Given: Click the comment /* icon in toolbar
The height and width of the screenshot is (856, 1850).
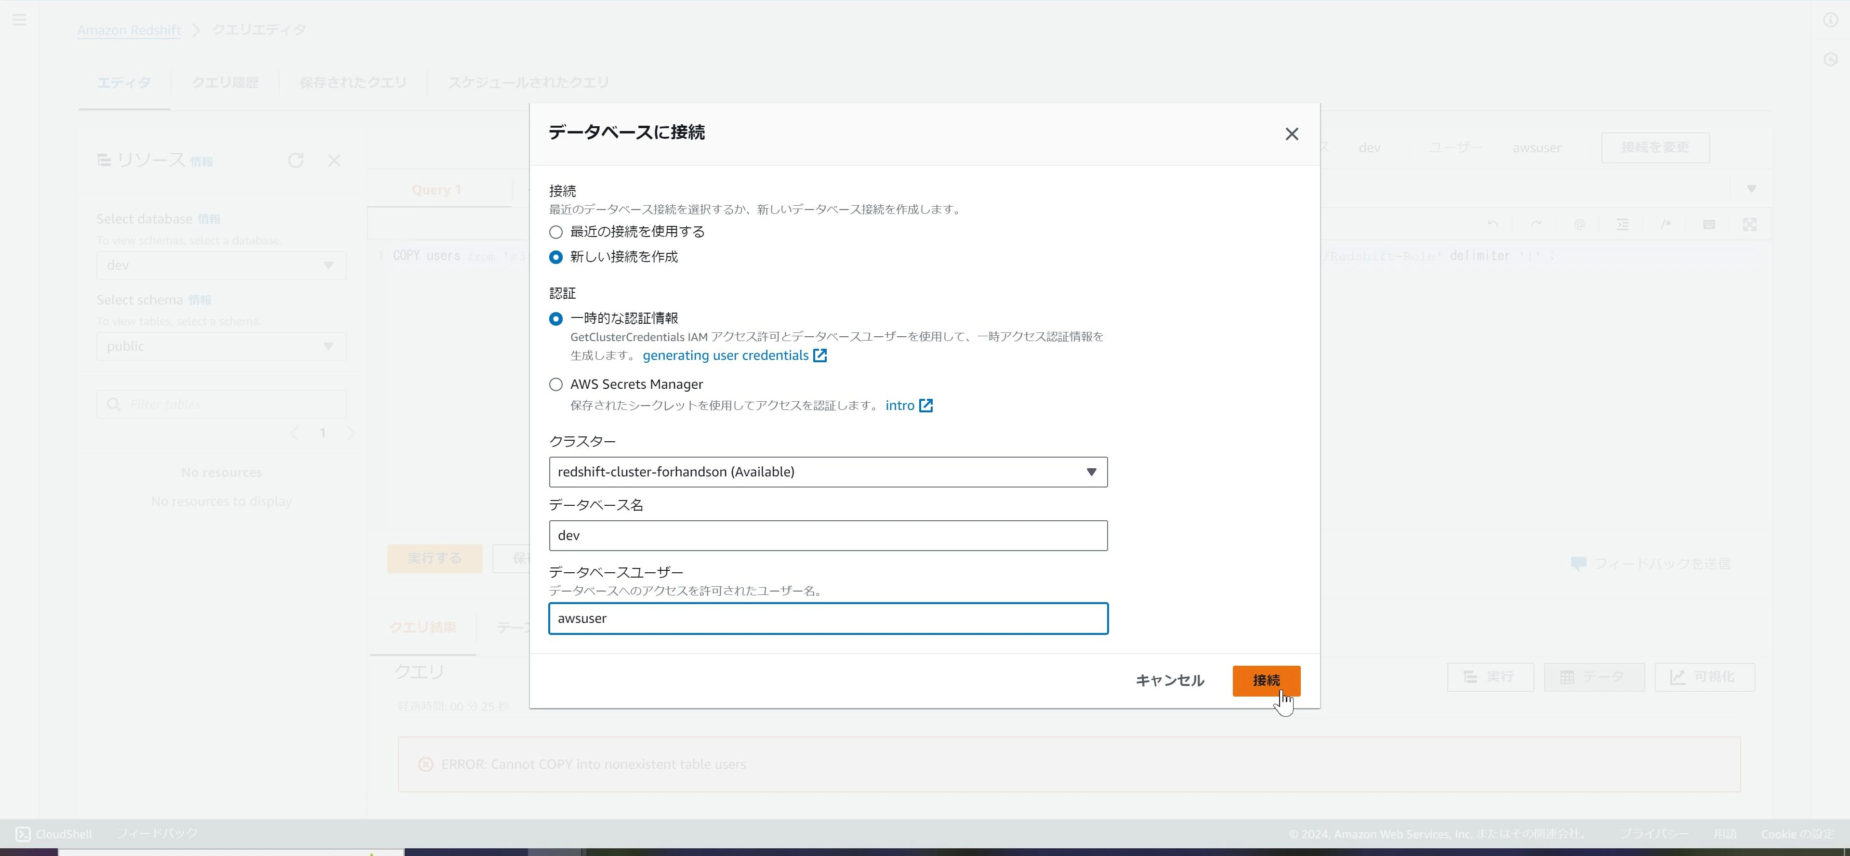Looking at the screenshot, I should [x=1665, y=225].
